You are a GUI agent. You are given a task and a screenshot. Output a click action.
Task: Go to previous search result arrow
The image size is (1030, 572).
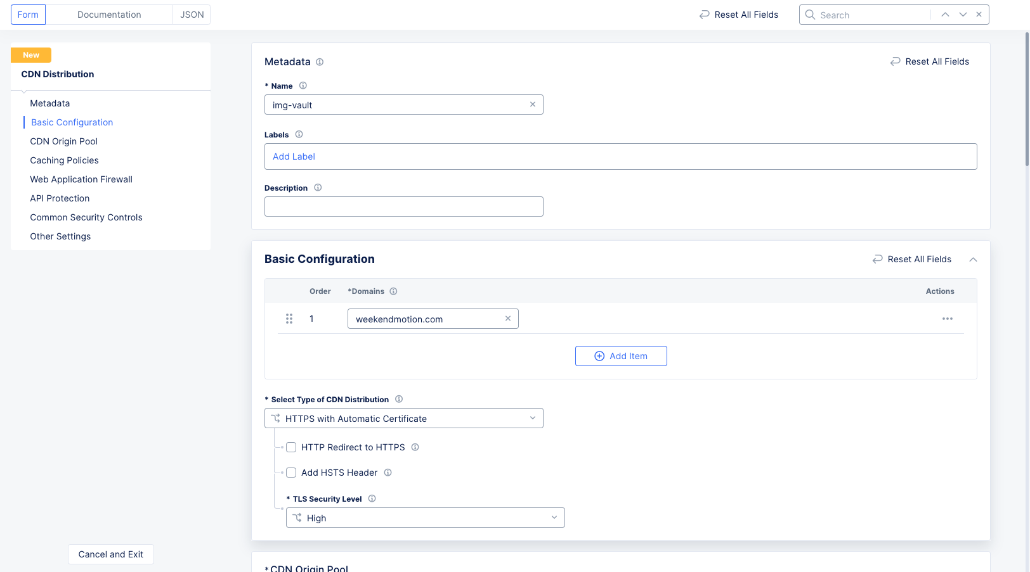tap(945, 15)
